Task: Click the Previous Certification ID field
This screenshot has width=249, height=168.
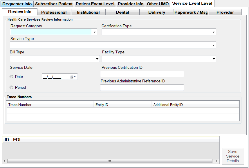Action: (x=142, y=74)
